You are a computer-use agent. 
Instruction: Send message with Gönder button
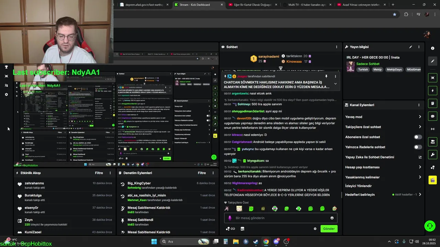click(x=329, y=229)
